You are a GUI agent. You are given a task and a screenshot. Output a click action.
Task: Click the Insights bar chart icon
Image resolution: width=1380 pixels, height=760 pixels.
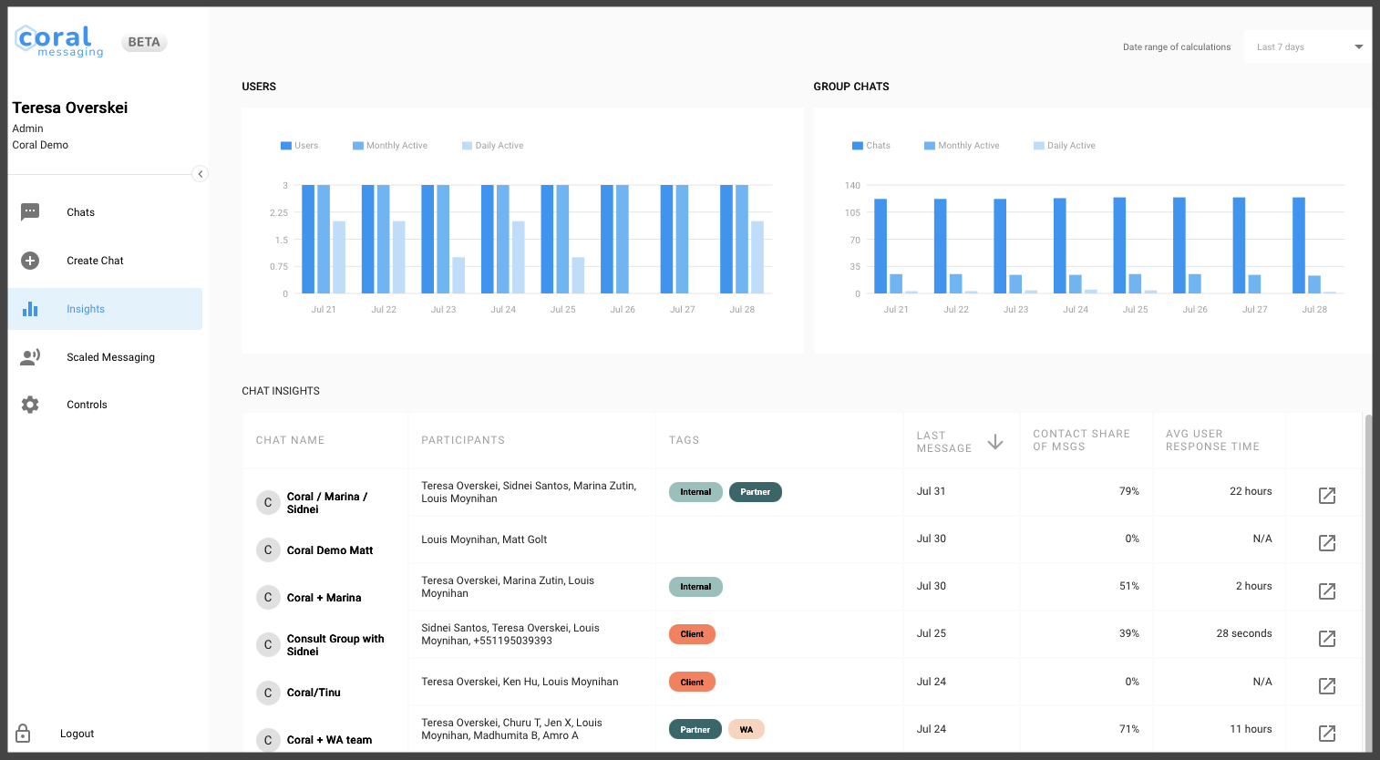pyautogui.click(x=30, y=309)
